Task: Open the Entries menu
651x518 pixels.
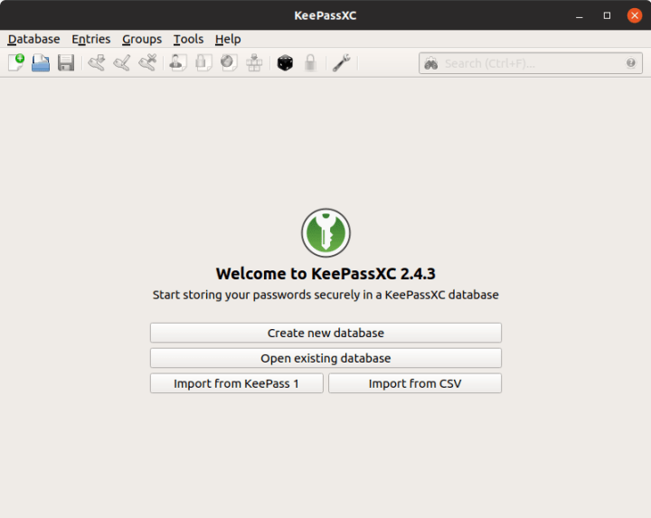Action: tap(91, 39)
